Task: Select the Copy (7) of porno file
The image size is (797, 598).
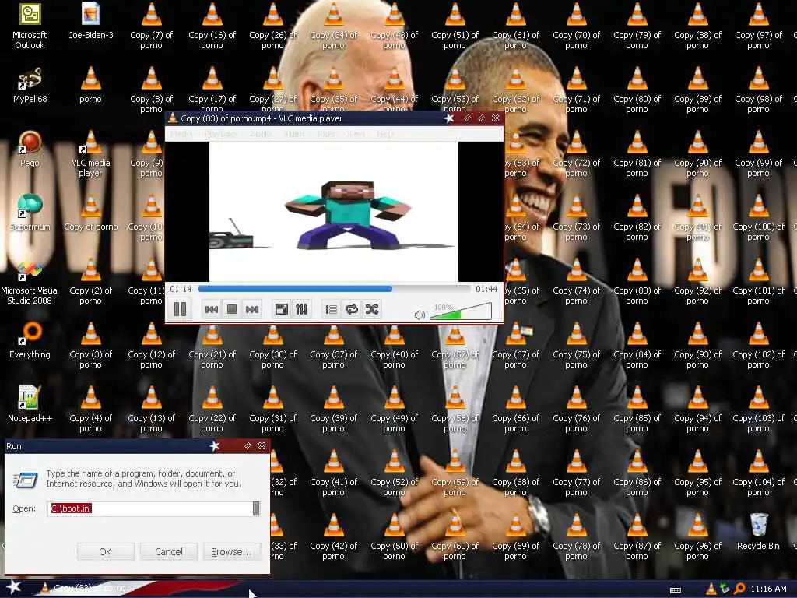Action: coord(152,26)
